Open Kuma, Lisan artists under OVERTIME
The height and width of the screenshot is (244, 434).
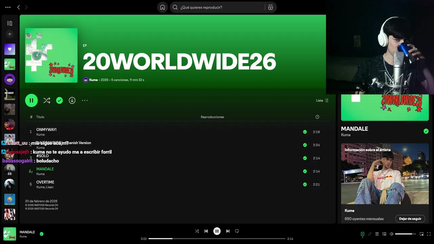pyautogui.click(x=45, y=187)
